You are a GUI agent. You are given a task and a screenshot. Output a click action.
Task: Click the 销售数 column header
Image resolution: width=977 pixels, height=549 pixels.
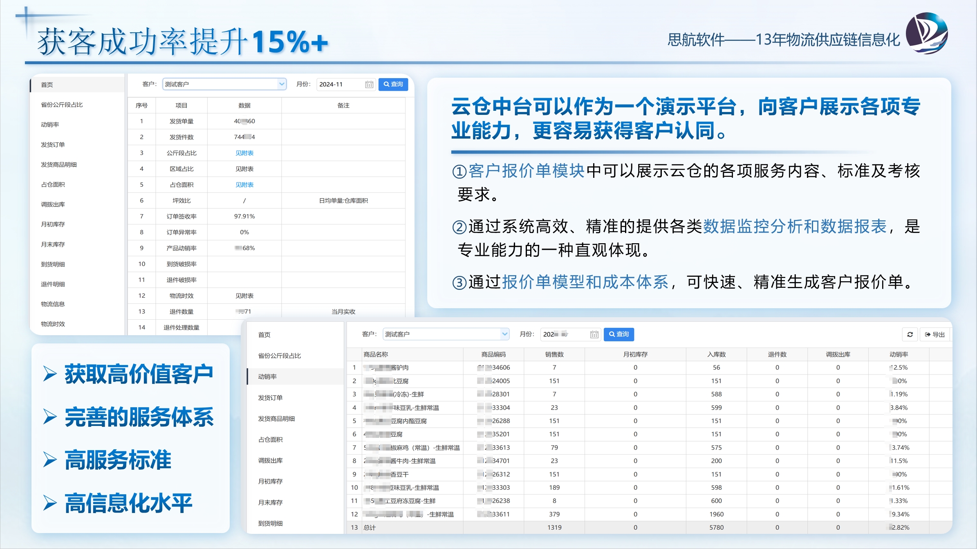coord(554,354)
